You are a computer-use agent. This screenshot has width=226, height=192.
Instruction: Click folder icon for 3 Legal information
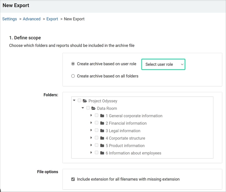coord(102,131)
